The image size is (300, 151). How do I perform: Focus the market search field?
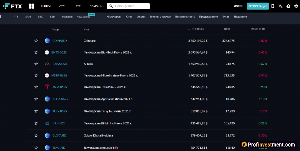pyautogui.click(x=128, y=6)
